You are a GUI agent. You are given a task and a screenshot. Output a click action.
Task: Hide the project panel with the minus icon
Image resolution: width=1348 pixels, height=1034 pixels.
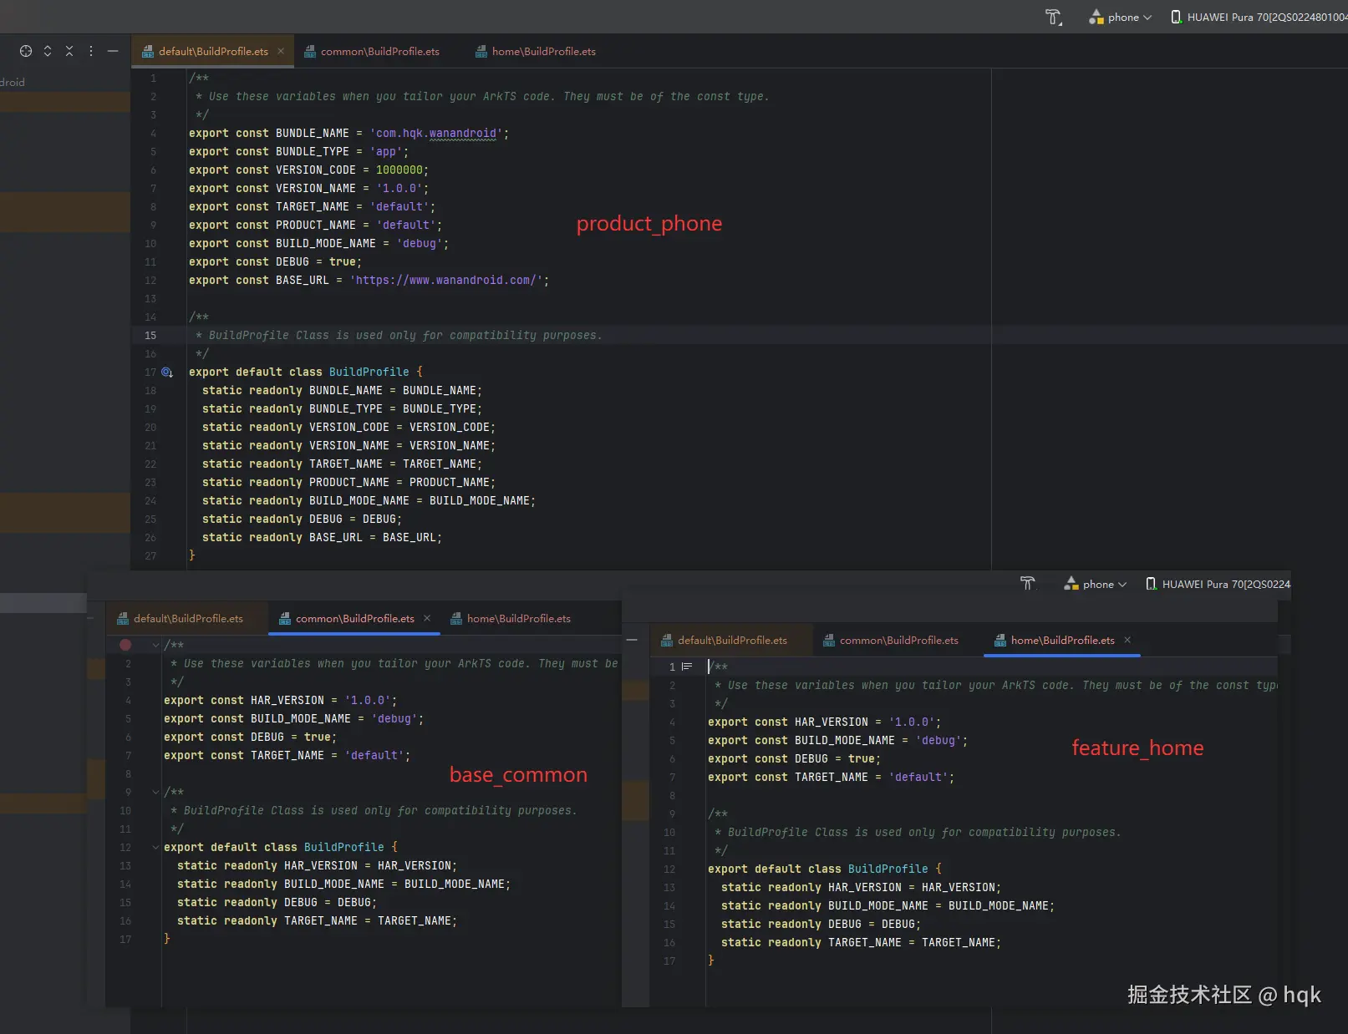(x=113, y=51)
